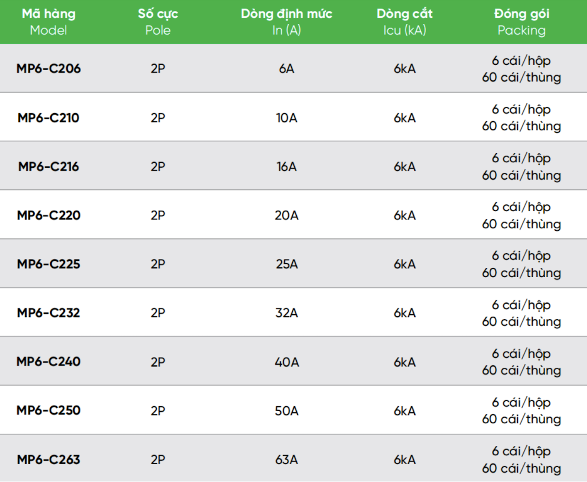Select the 63A rated current cell
Screen dimensions: 587x482
(286, 459)
